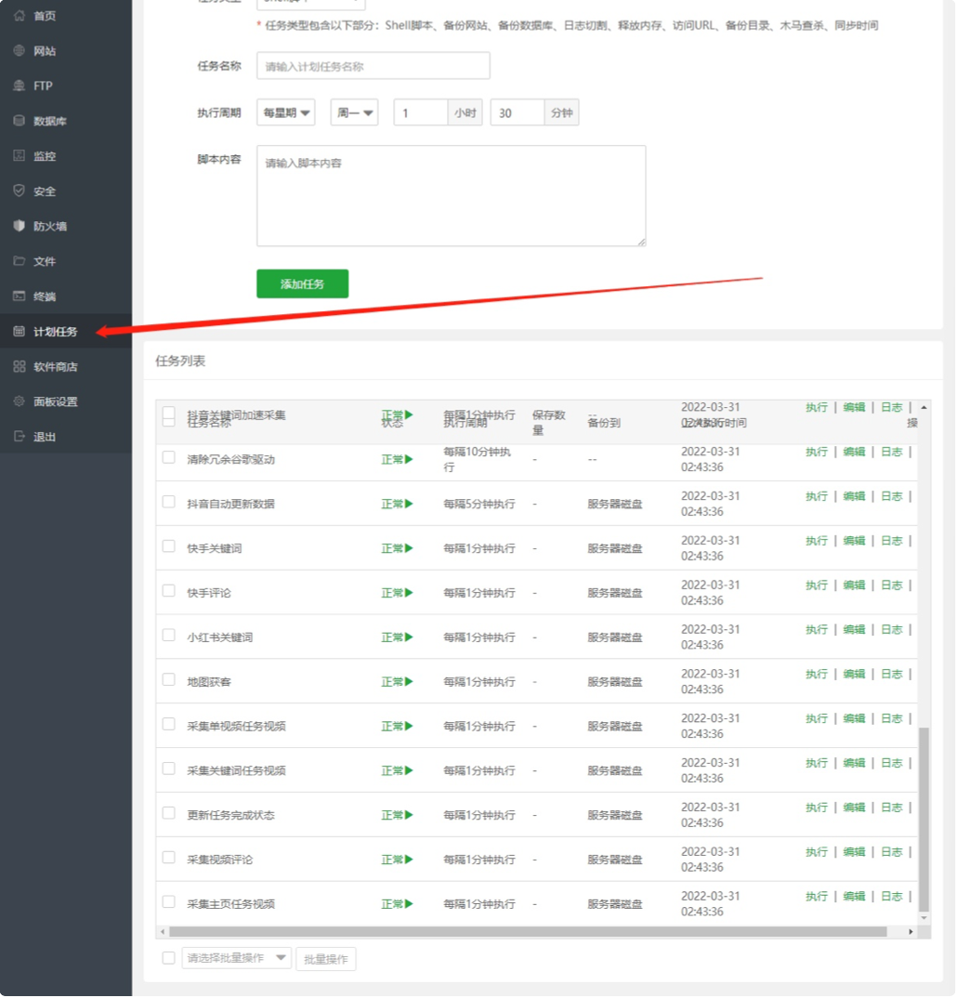Click the status play icon for 小红书关键词
The width and height of the screenshot is (957, 998).
tap(409, 637)
